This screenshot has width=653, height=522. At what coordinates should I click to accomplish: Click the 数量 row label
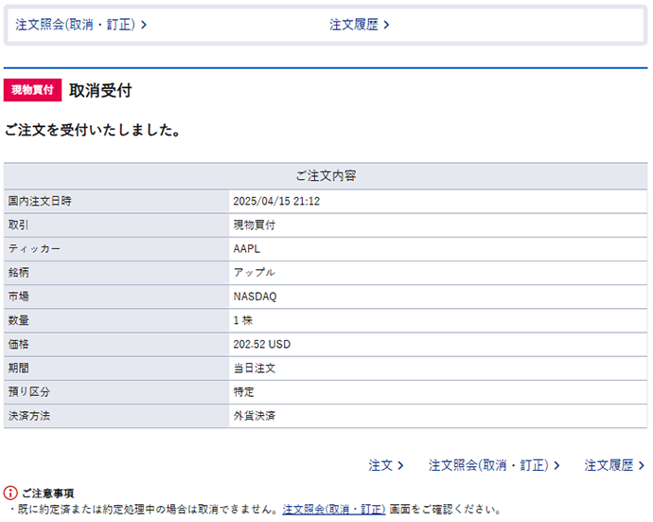pyautogui.click(x=18, y=320)
